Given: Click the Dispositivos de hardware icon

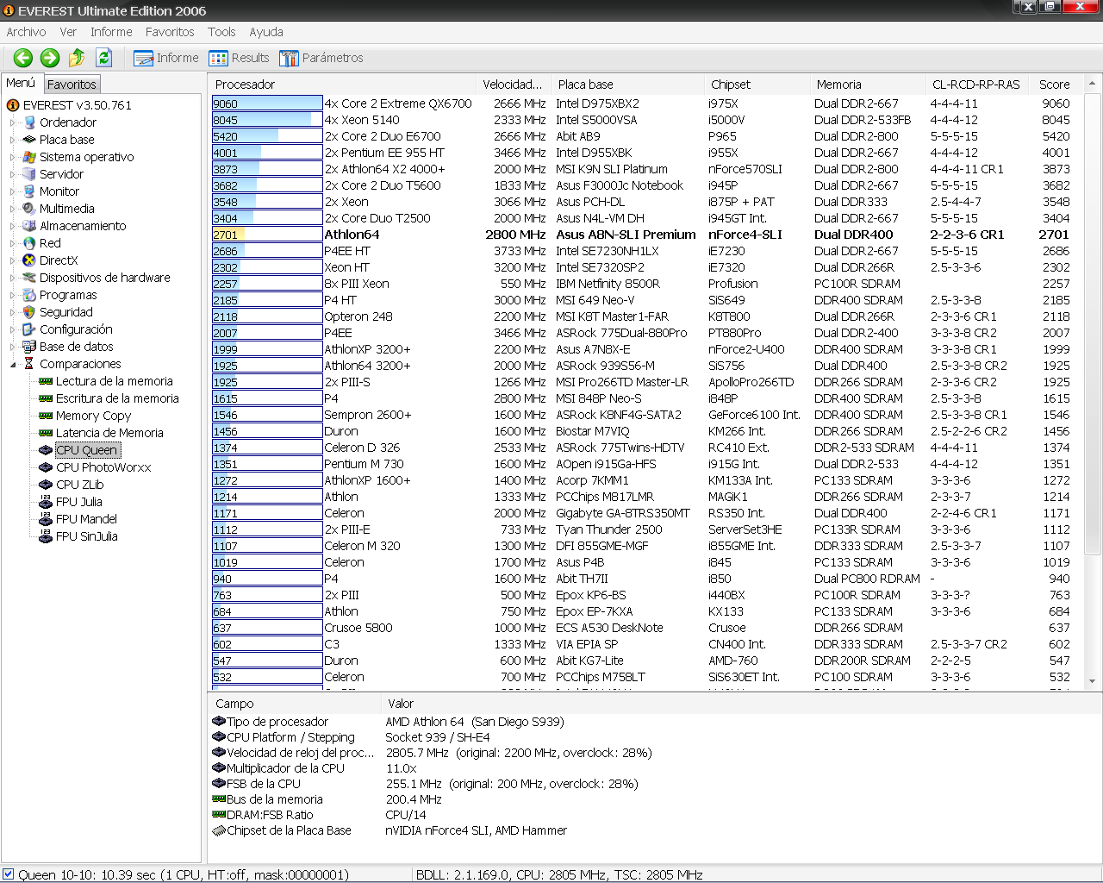Looking at the screenshot, I should (x=29, y=278).
